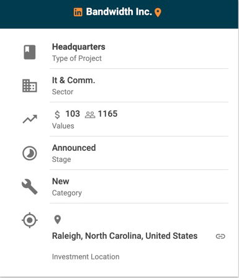Select the Announced stage row

pyautogui.click(x=139, y=153)
